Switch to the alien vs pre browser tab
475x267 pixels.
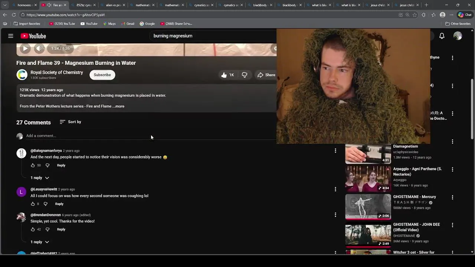113,5
